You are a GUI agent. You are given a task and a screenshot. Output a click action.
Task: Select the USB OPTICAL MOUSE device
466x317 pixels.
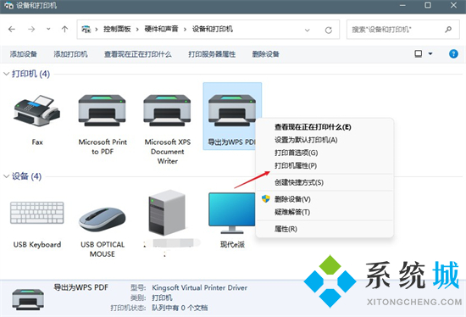coord(103,220)
